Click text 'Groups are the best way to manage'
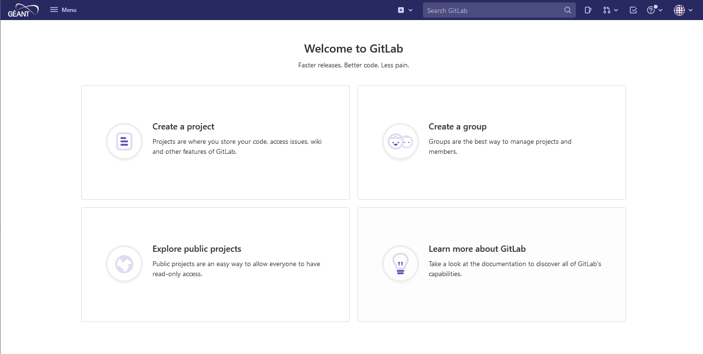Viewport: 703px width, 354px height. pyautogui.click(x=480, y=141)
